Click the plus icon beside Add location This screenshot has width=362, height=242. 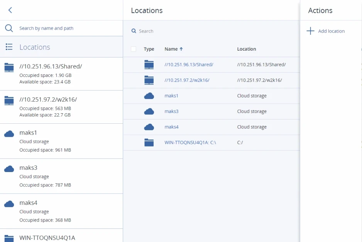coord(310,31)
